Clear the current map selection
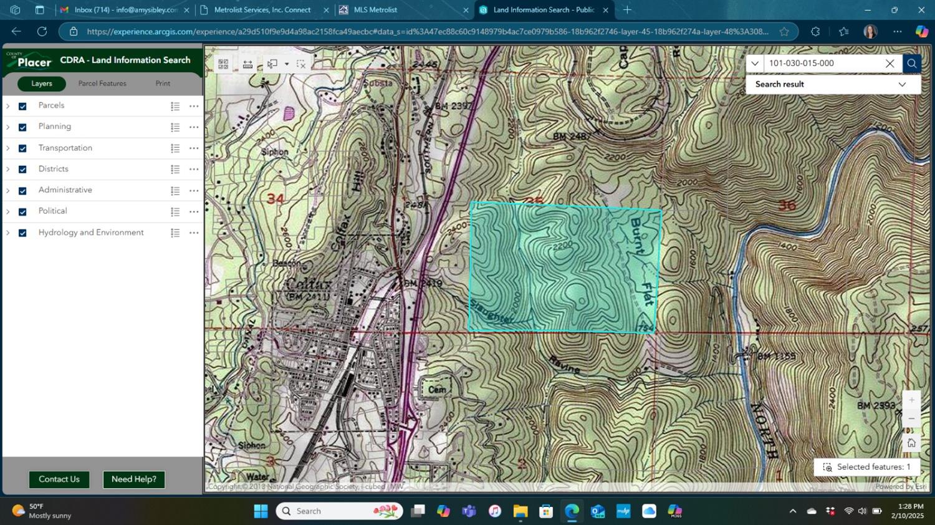935x525 pixels. [x=301, y=64]
